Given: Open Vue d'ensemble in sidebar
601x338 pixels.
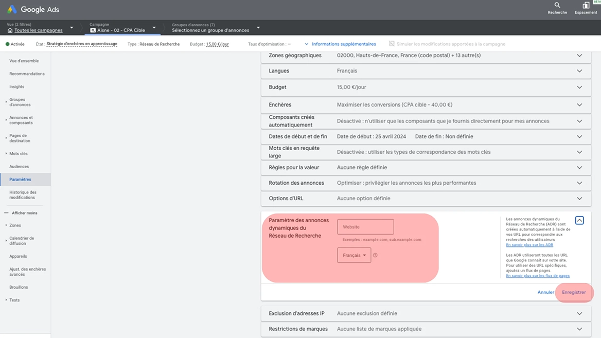Looking at the screenshot, I should pos(24,61).
